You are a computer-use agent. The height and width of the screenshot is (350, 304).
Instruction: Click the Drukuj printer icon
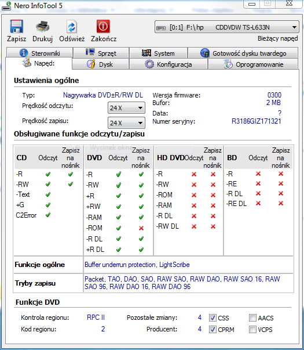[42, 27]
